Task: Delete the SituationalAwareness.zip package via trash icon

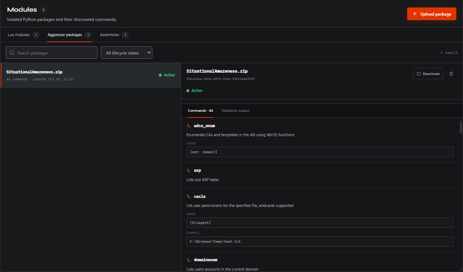Action: tap(451, 74)
